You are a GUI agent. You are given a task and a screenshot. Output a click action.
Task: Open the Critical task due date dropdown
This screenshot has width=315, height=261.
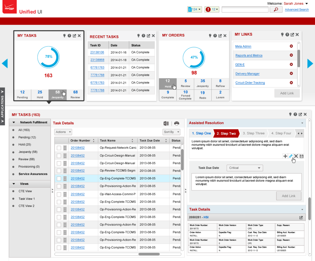(244, 168)
